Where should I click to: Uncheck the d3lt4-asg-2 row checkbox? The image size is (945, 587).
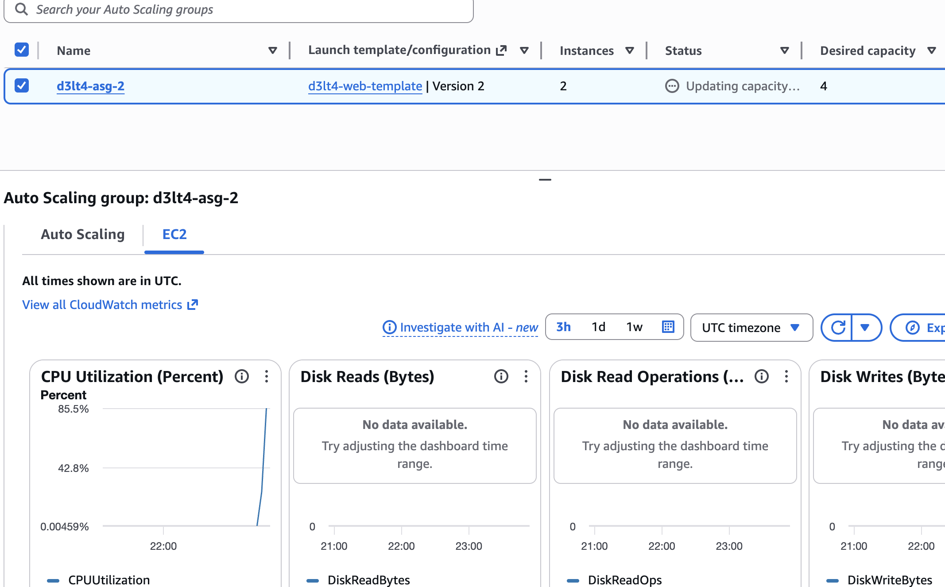pyautogui.click(x=22, y=85)
